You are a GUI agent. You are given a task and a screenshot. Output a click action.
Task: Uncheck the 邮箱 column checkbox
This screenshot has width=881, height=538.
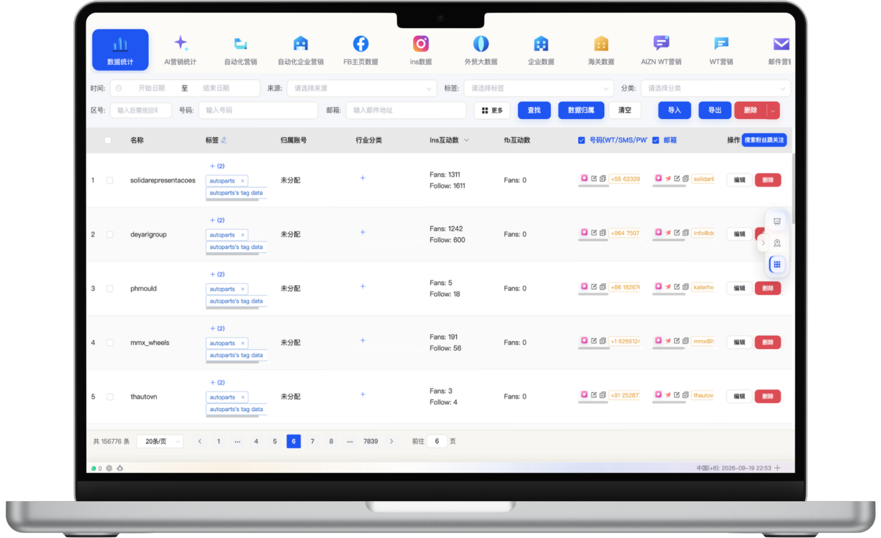click(x=656, y=140)
